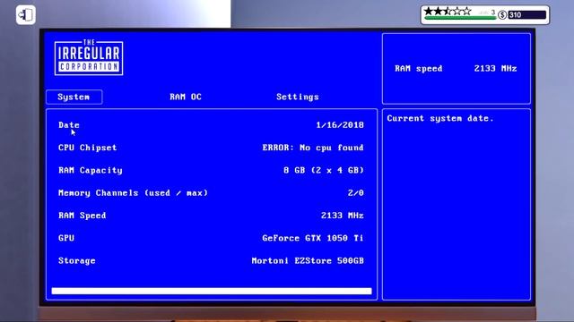Click the 'Current system date.' help text

[440, 118]
